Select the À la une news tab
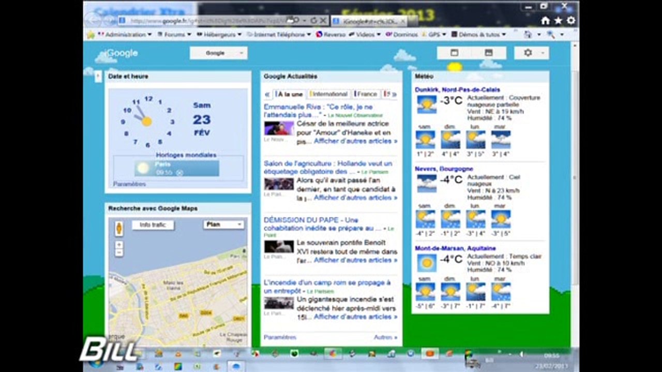 [289, 94]
